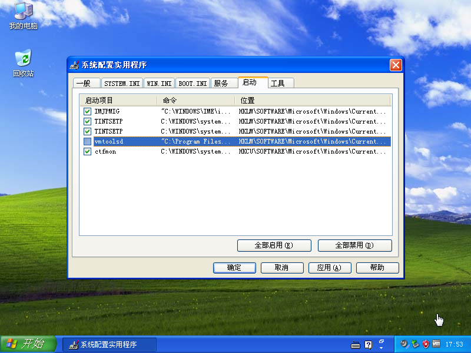471x353 pixels.
Task: Open the 服务 tab
Action: [221, 84]
